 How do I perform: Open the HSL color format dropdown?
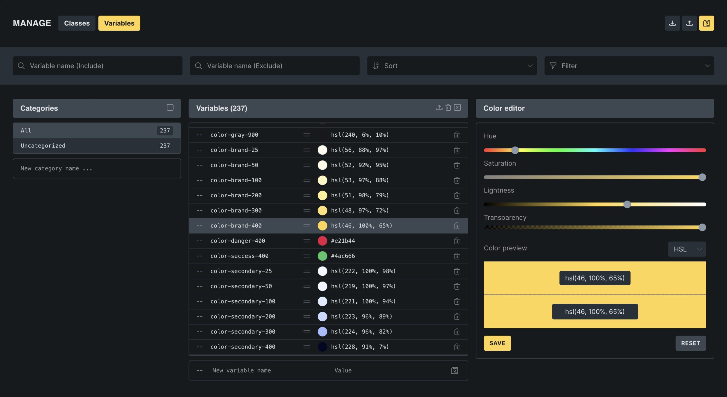tap(687, 249)
